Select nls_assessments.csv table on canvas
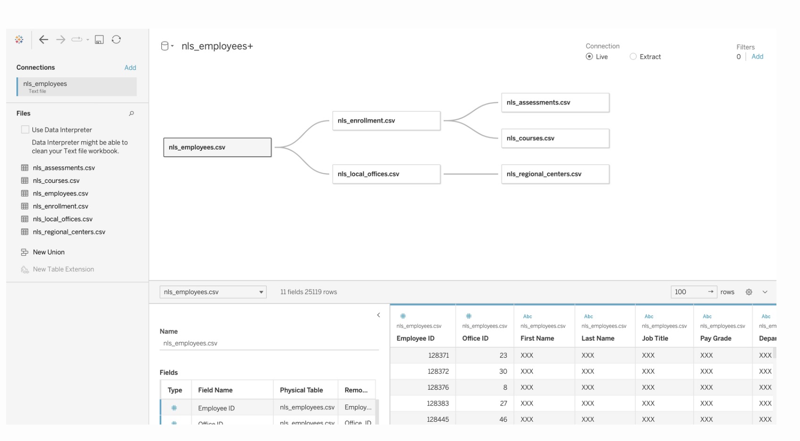800x441 pixels. 555,102
